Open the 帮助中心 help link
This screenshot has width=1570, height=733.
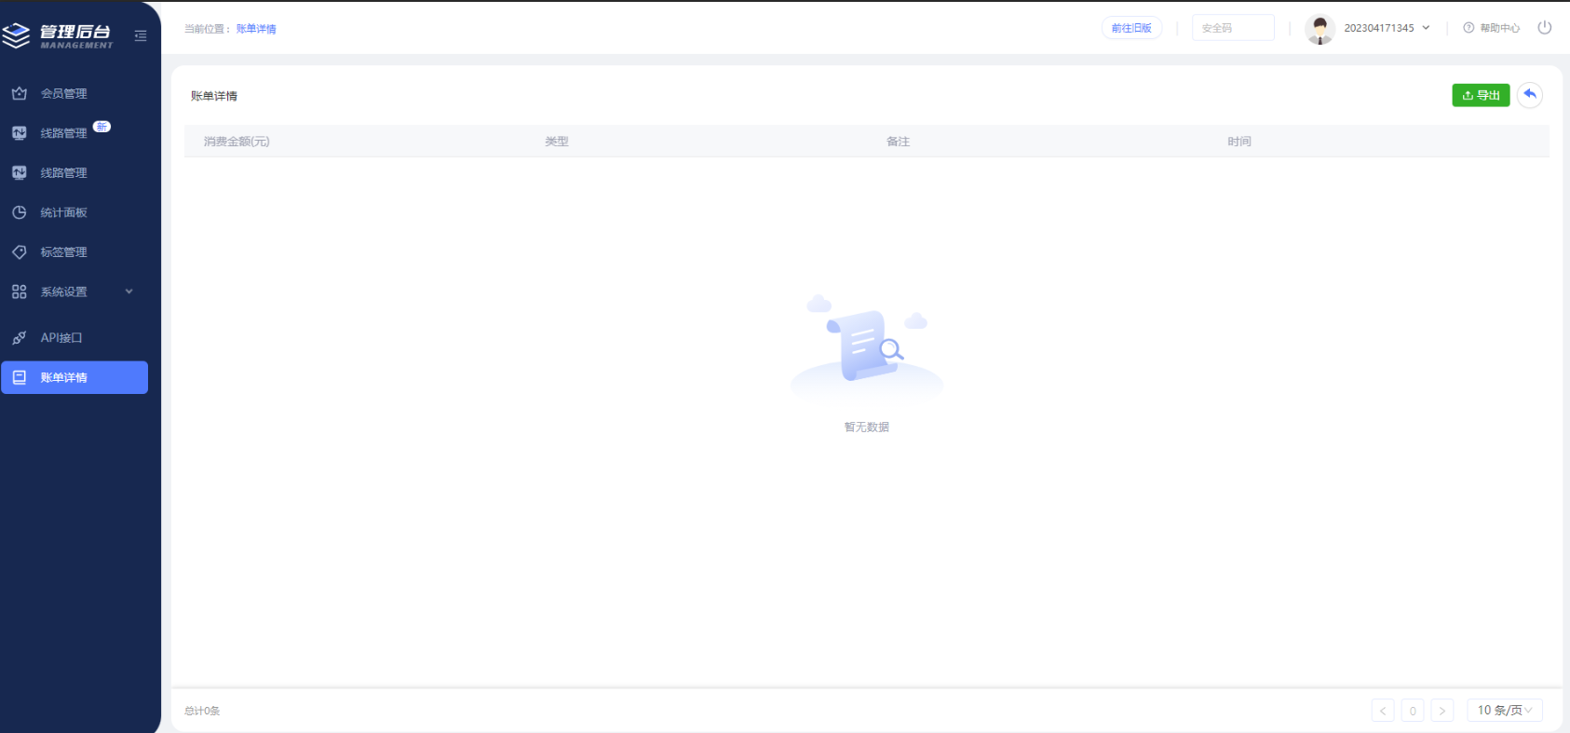[x=1492, y=28]
